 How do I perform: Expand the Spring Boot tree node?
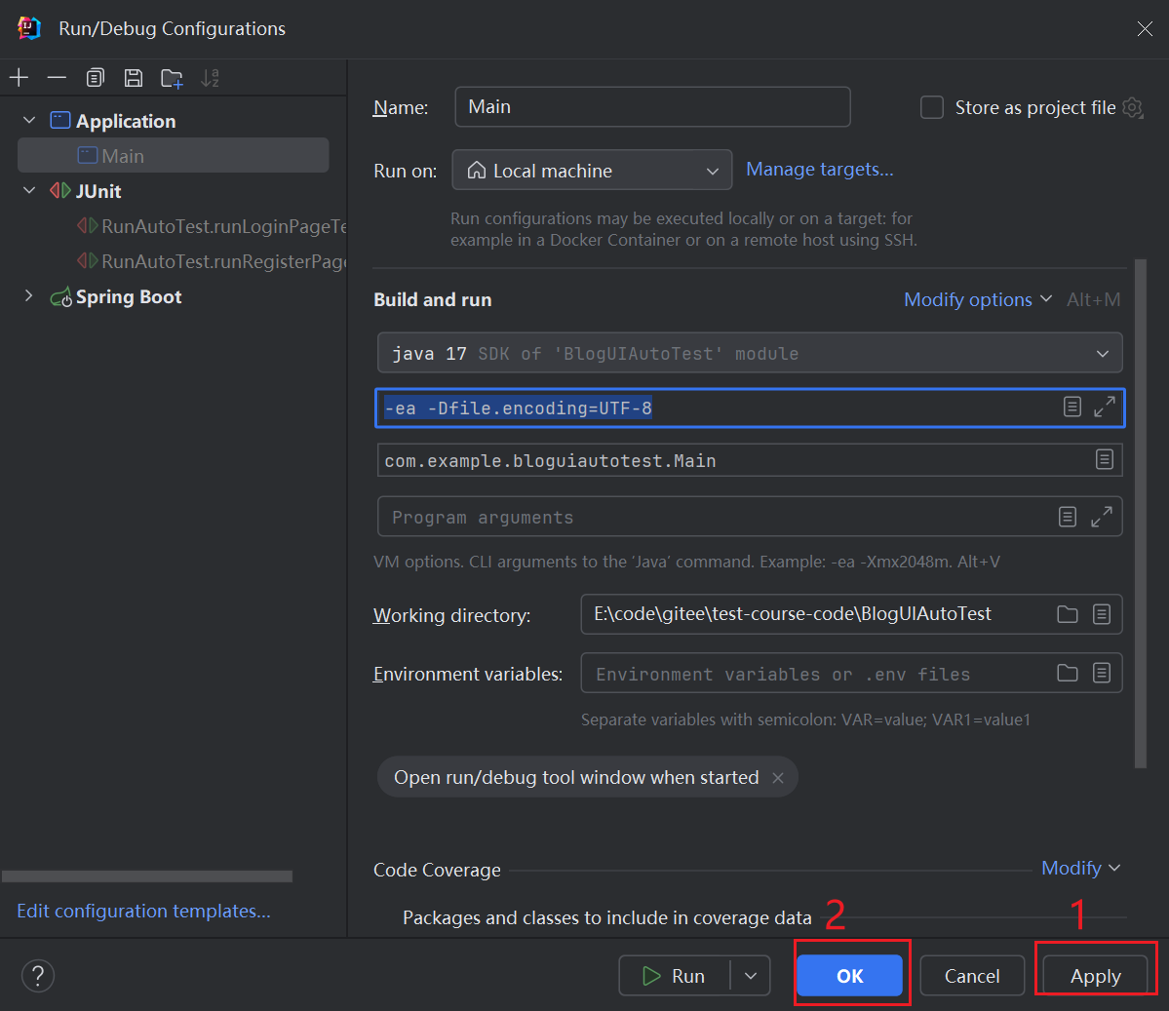pyautogui.click(x=29, y=296)
